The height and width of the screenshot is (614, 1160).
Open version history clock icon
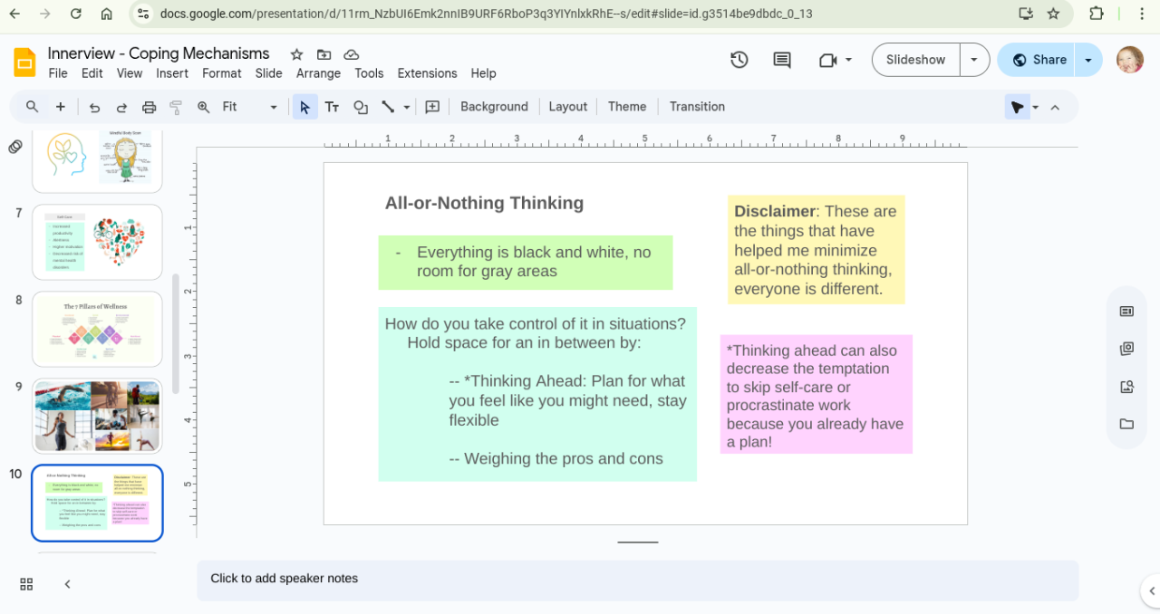point(739,60)
